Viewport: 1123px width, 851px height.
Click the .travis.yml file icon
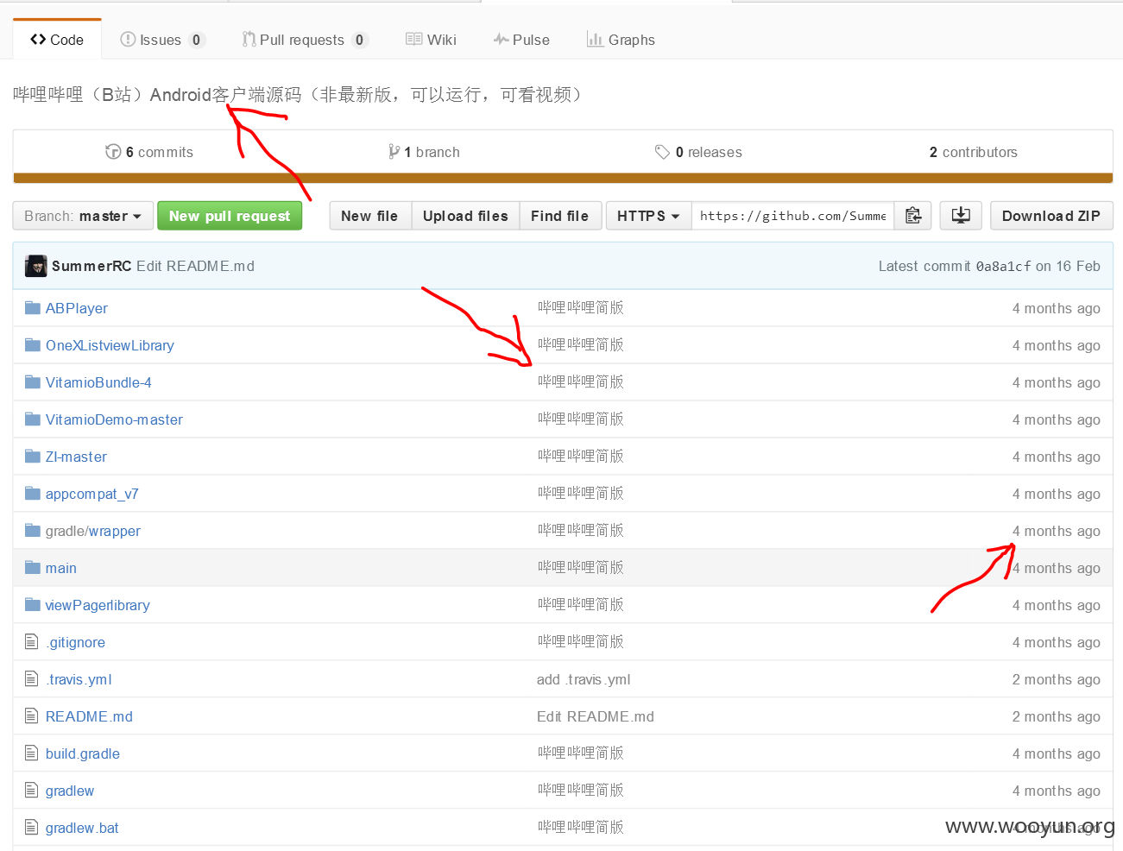(x=32, y=679)
